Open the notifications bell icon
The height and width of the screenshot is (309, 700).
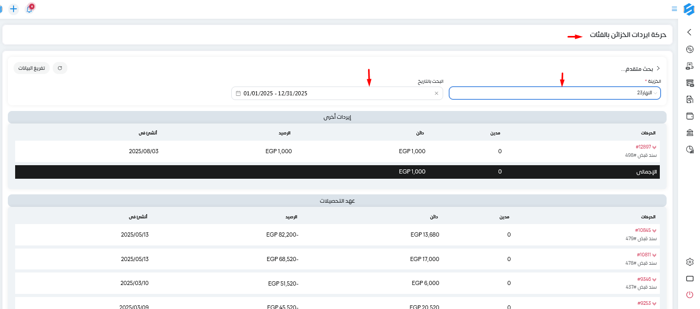[29, 9]
